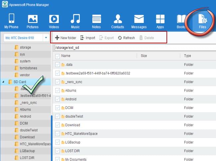Open the Messages section
This screenshot has width=216, height=161.
pyautogui.click(x=139, y=21)
